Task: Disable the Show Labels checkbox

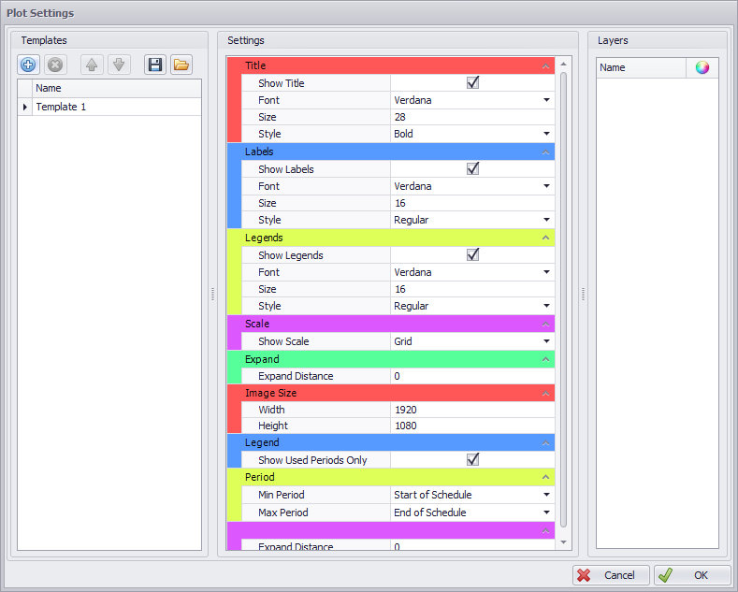Action: pos(472,169)
